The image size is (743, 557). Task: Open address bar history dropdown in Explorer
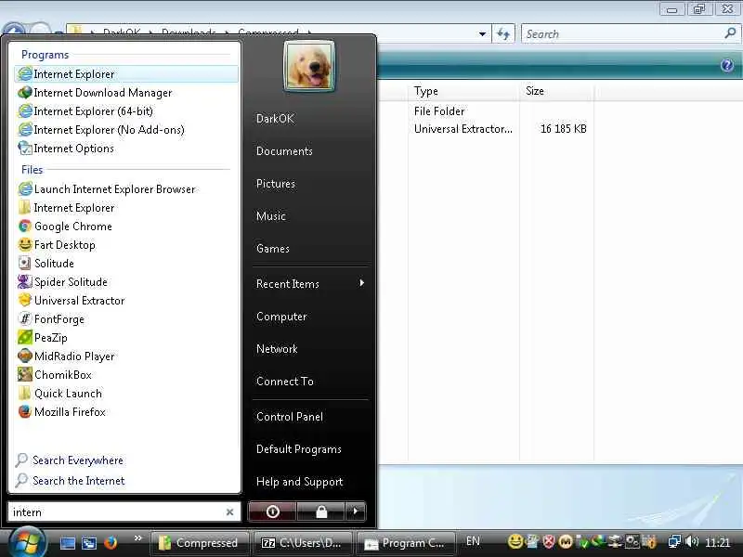tap(482, 34)
